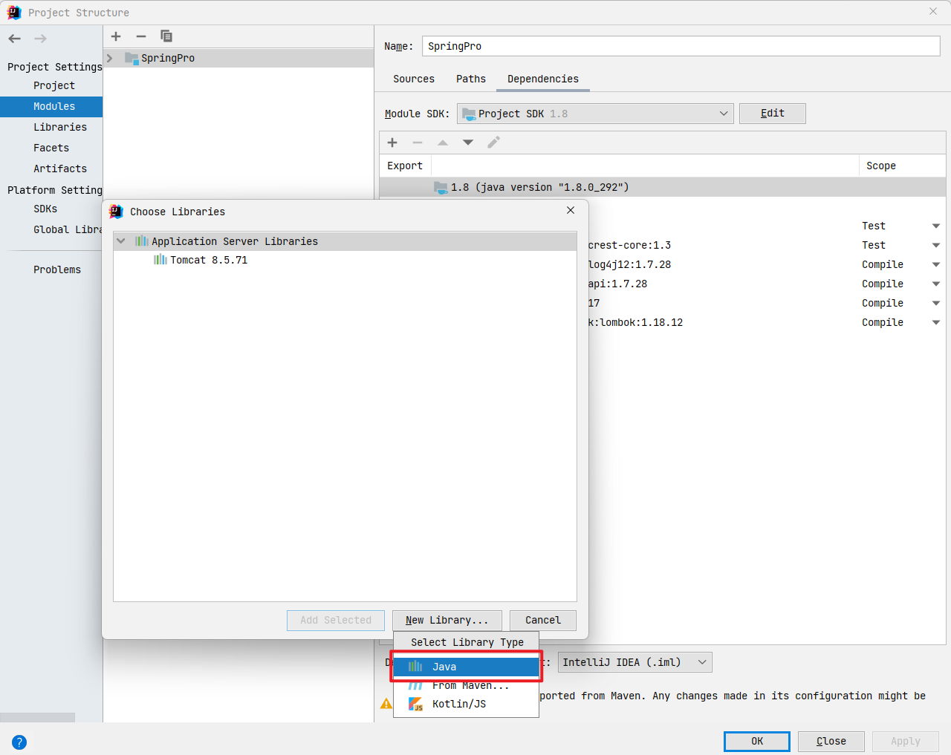The height and width of the screenshot is (755, 951).
Task: Select the 1.8 java version dependency row
Action: [x=662, y=187]
